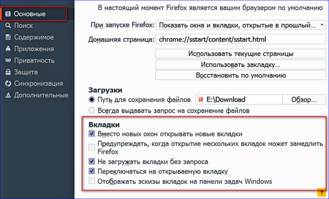The height and width of the screenshot is (199, 329).
Task: Switch to the Содержимое section
Action: [x=37, y=37]
